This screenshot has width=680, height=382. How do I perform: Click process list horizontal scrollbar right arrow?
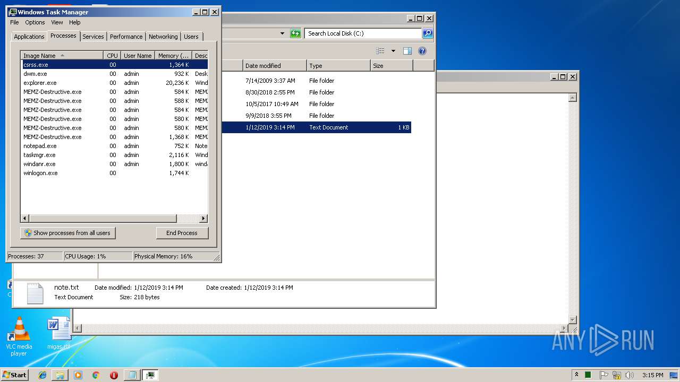[203, 219]
